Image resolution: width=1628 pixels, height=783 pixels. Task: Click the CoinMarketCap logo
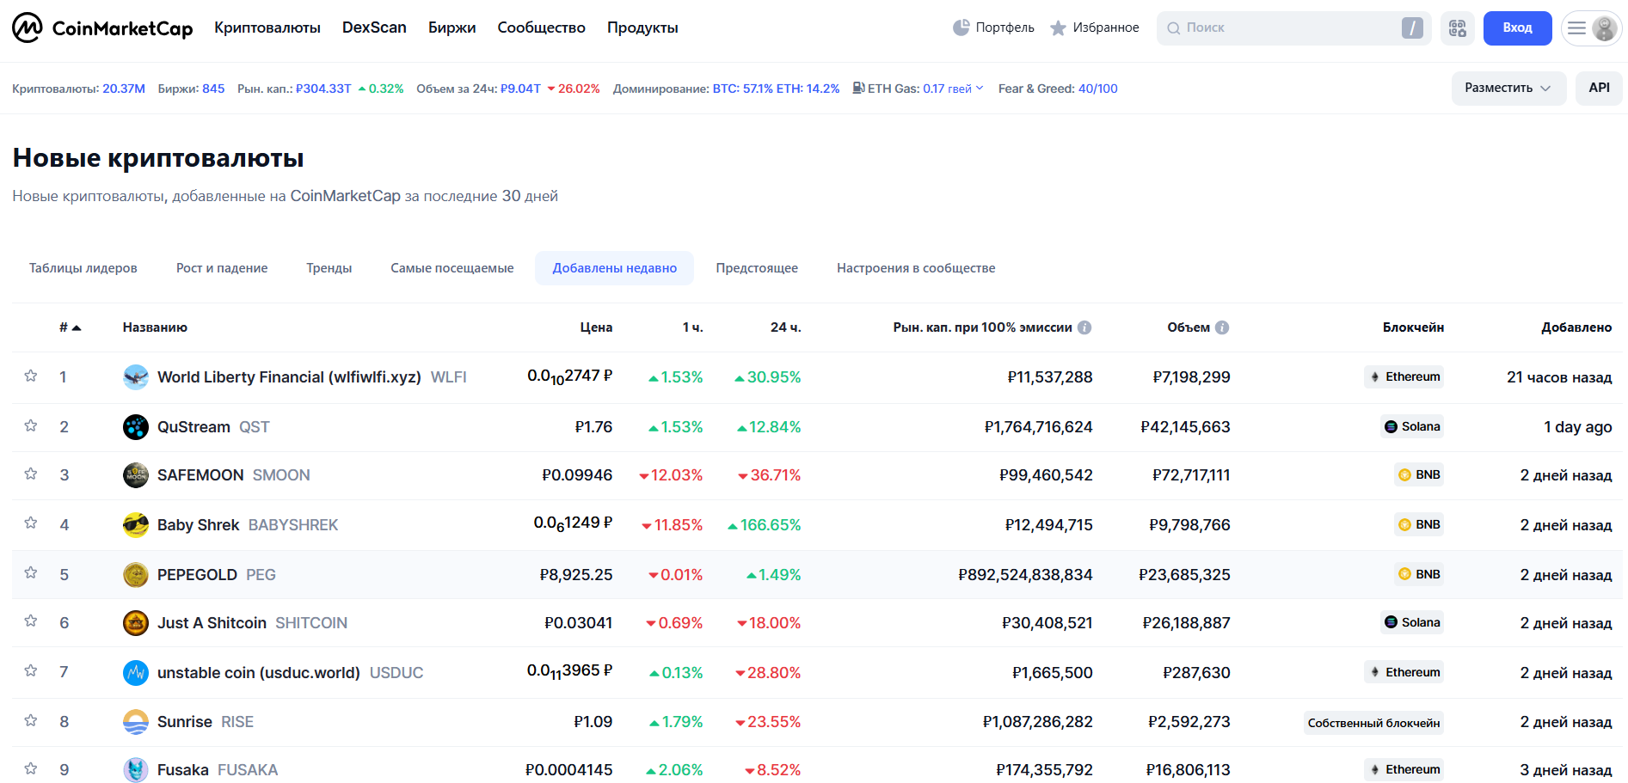[102, 28]
